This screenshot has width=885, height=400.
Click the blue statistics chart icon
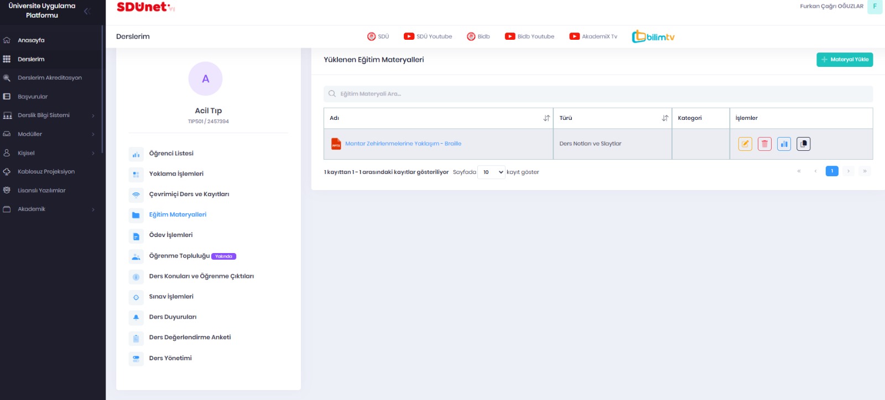[784, 144]
